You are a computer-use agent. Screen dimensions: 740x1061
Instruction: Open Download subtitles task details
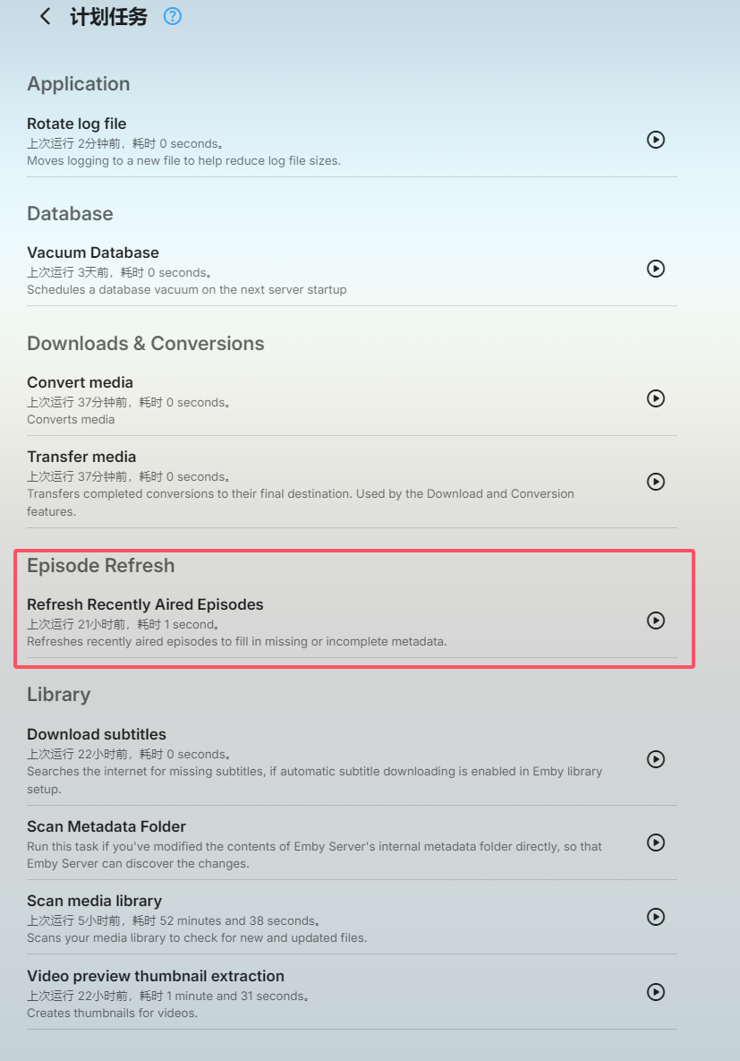click(97, 734)
